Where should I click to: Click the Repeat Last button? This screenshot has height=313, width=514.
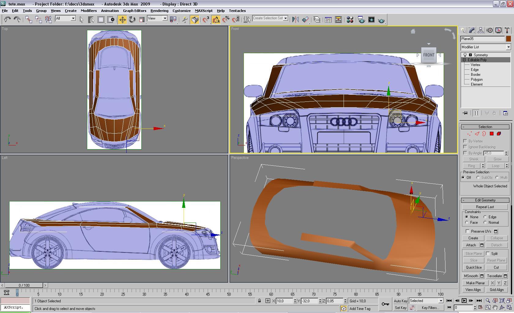[485, 207]
